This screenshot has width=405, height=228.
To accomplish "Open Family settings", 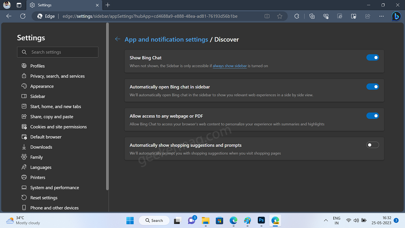I will (36, 157).
